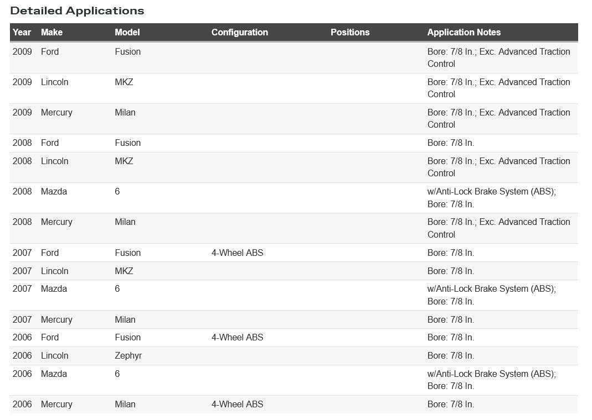Screen dimensions: 592x420
Task: Click the Model column header
Action: (127, 33)
